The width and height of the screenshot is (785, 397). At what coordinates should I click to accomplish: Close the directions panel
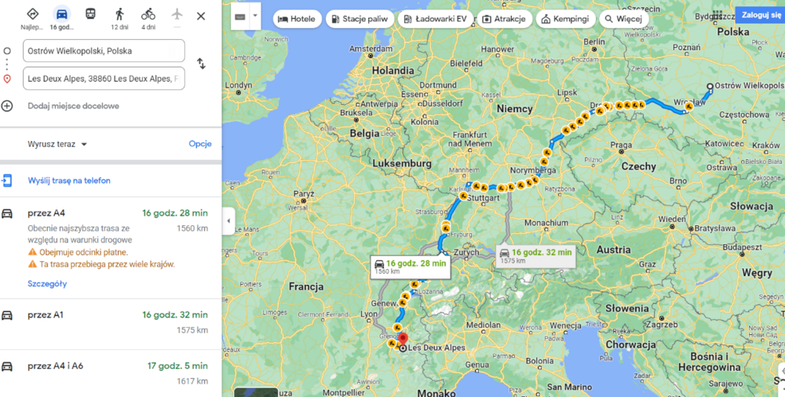click(201, 16)
